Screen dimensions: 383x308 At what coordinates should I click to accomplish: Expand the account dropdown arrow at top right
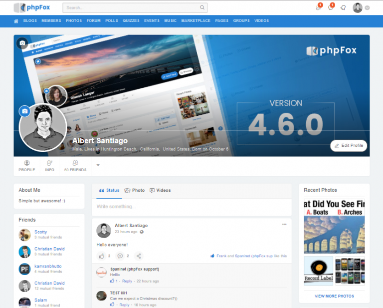point(367,8)
